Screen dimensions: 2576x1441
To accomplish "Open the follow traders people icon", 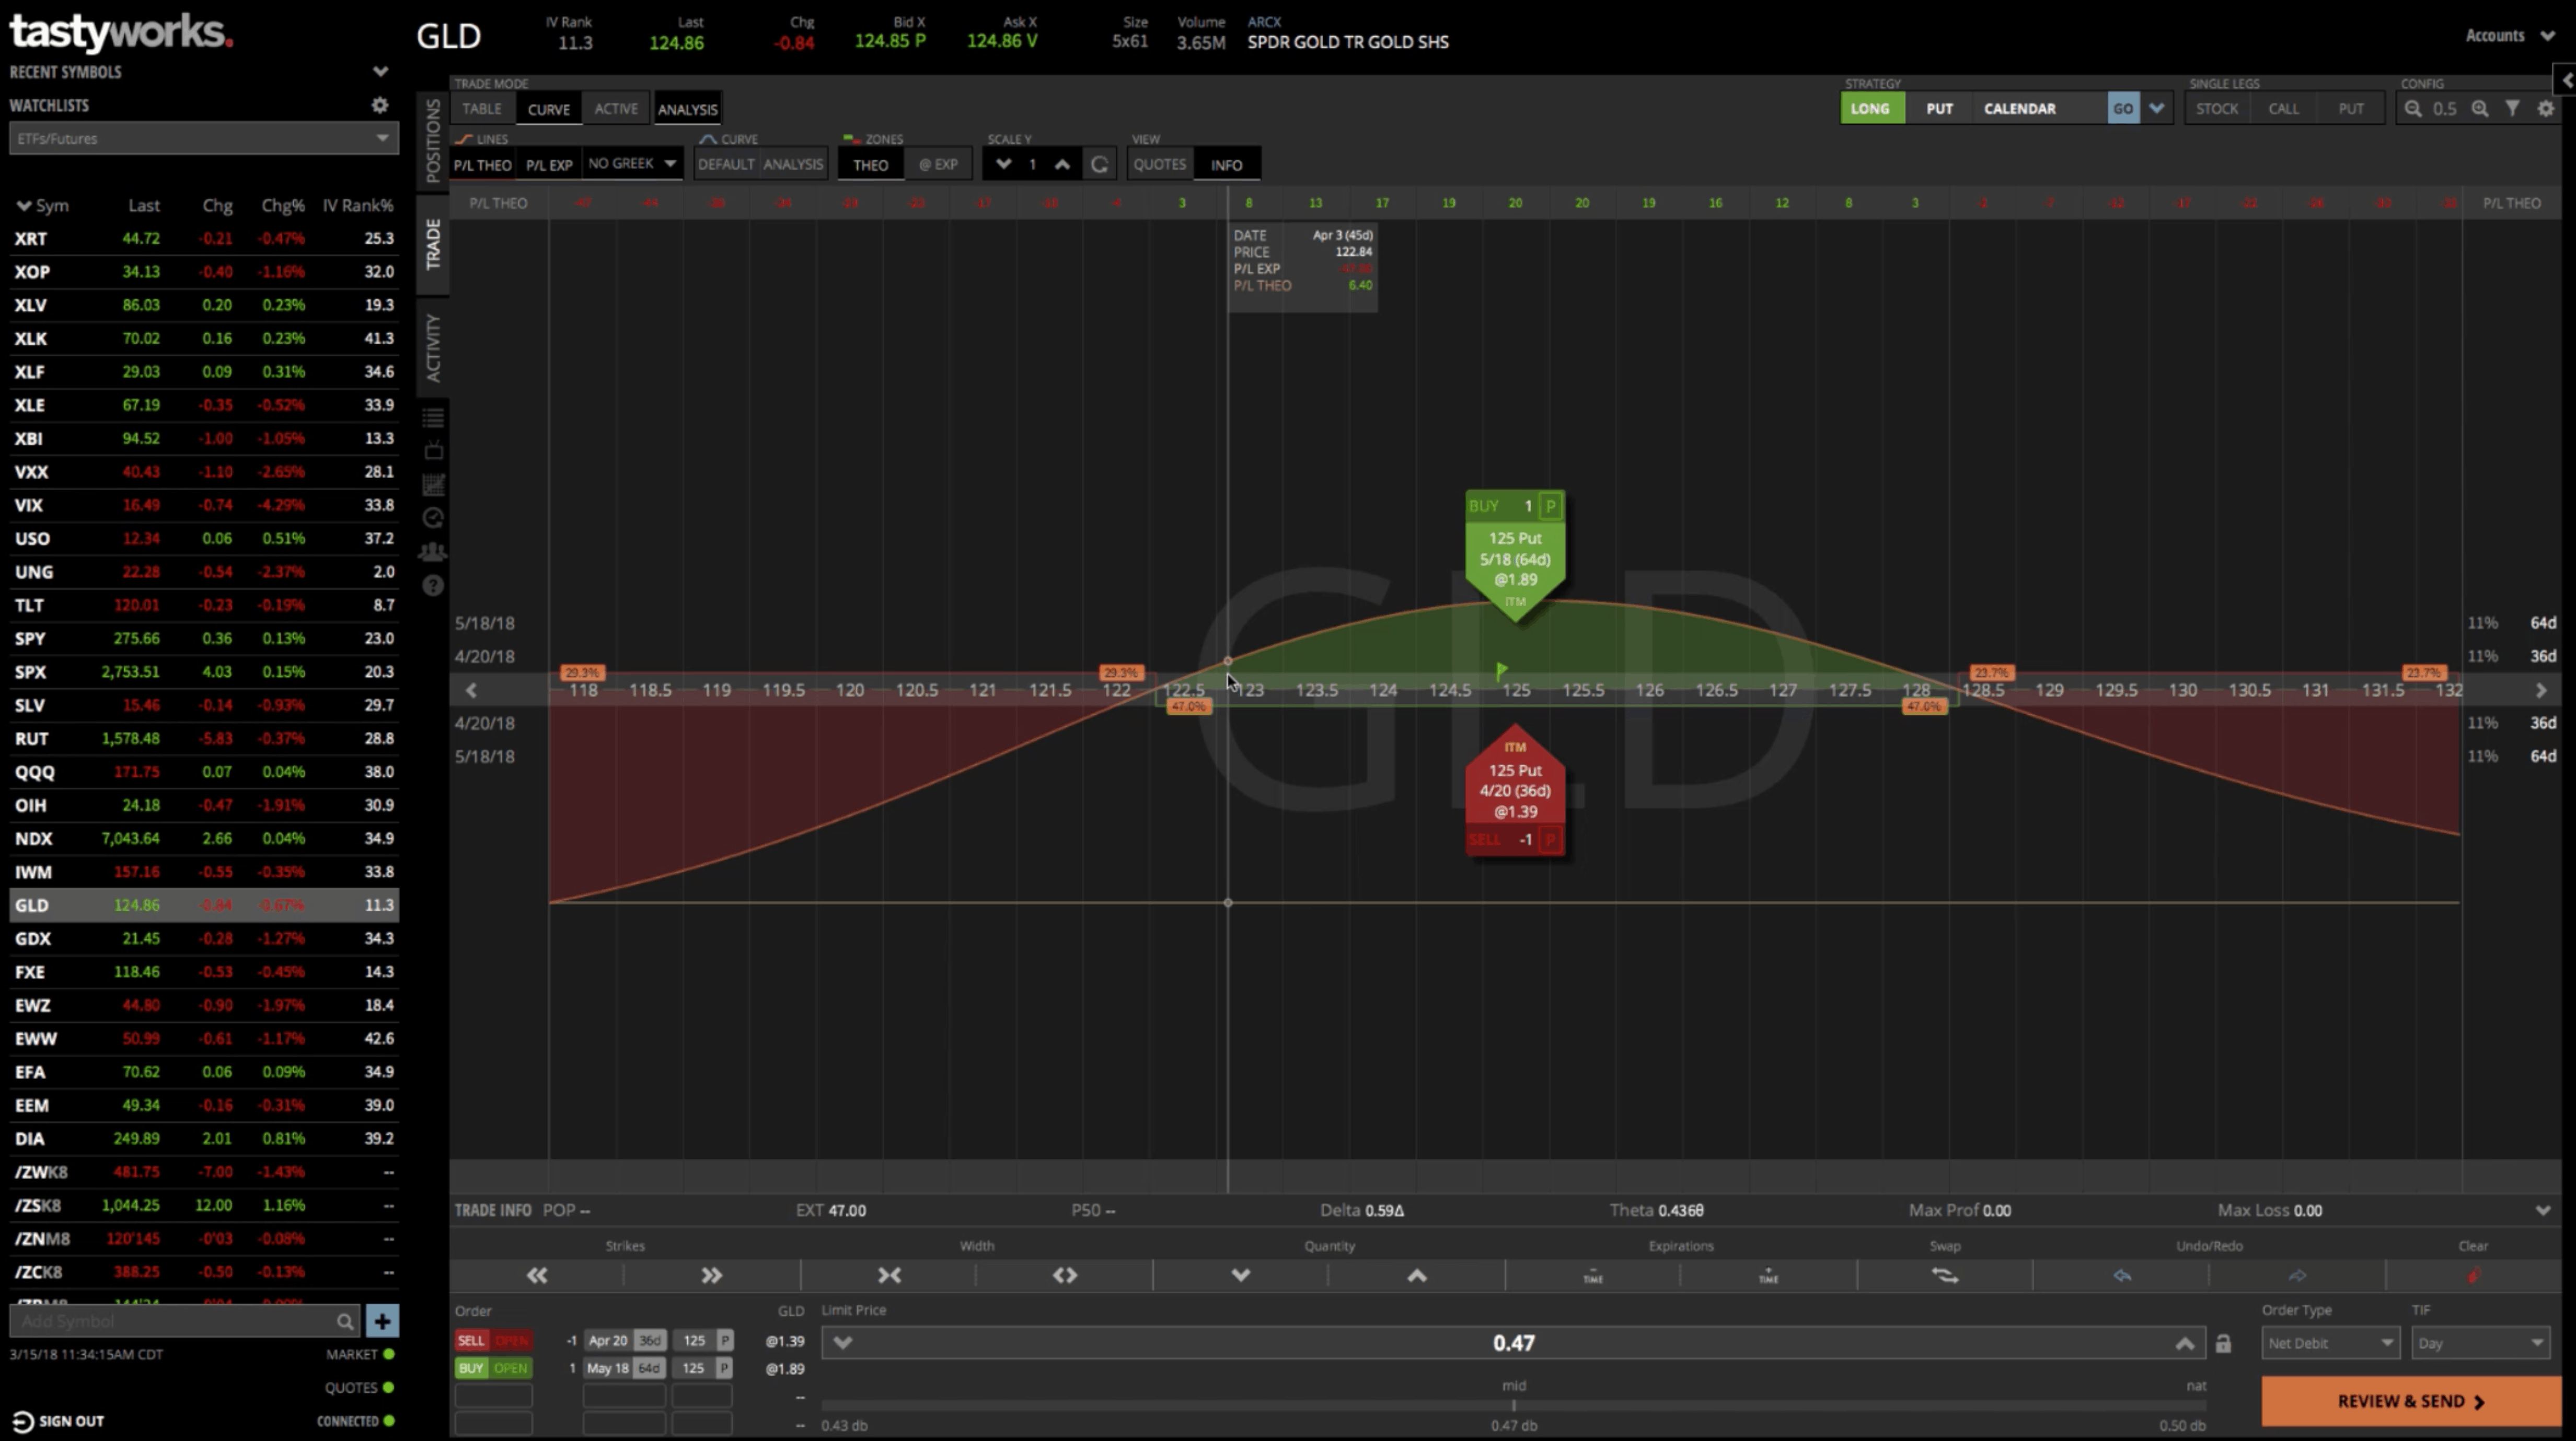I will pyautogui.click(x=433, y=552).
